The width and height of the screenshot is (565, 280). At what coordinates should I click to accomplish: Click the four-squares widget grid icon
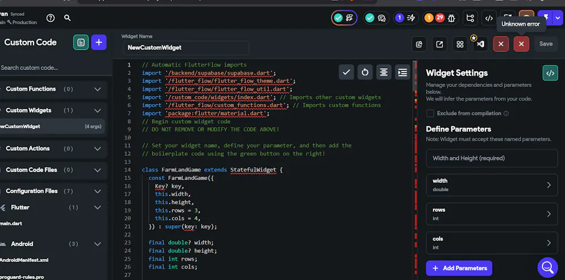tap(460, 44)
